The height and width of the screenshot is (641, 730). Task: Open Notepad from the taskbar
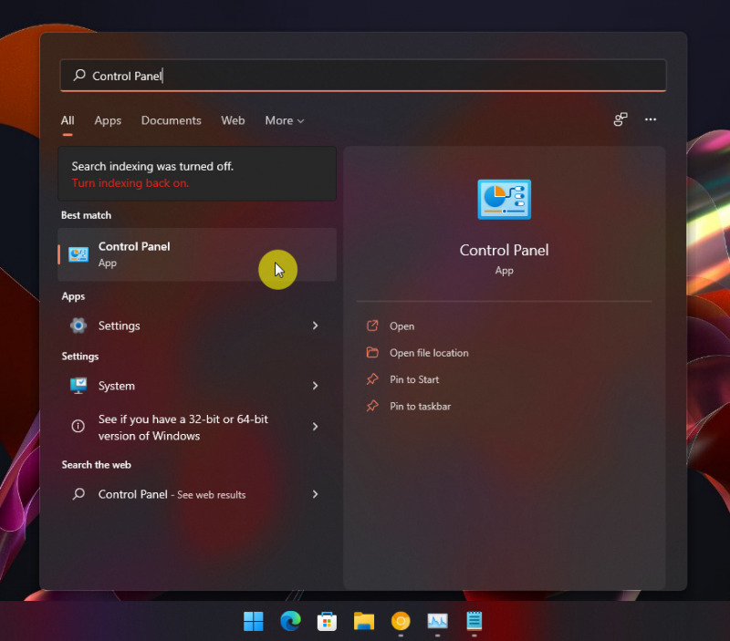point(474,621)
